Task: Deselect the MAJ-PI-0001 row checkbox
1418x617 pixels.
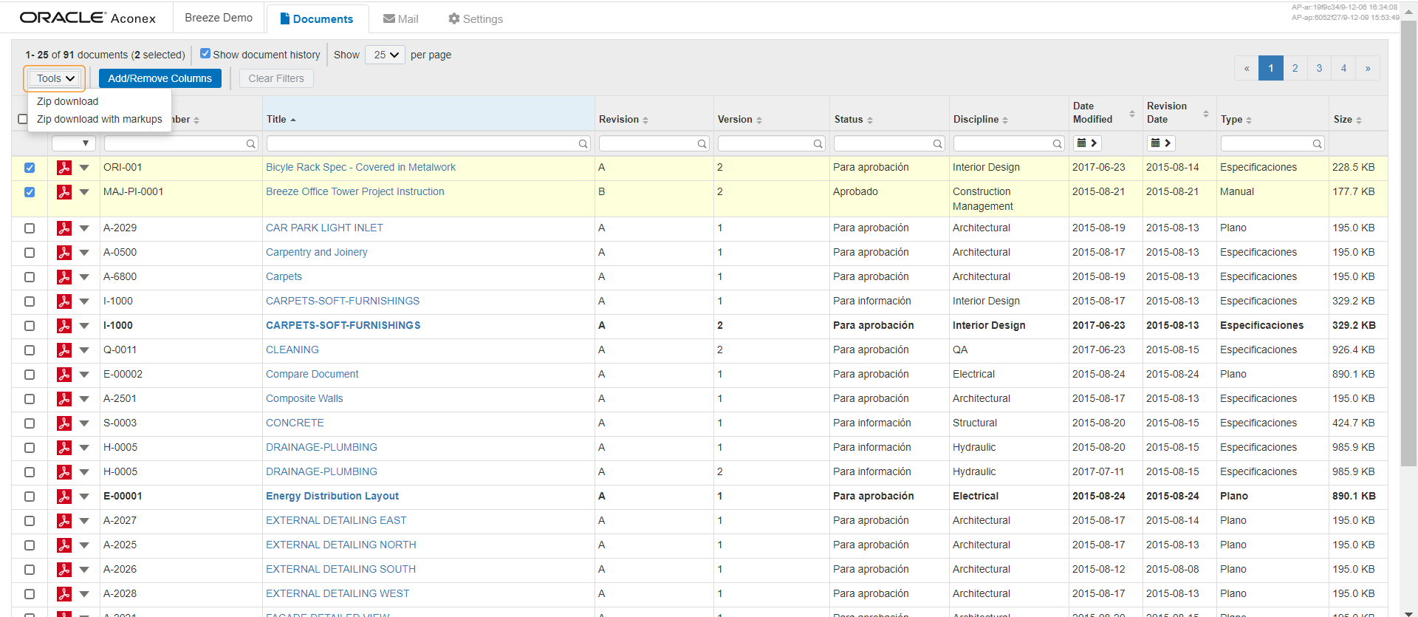Action: (x=30, y=192)
